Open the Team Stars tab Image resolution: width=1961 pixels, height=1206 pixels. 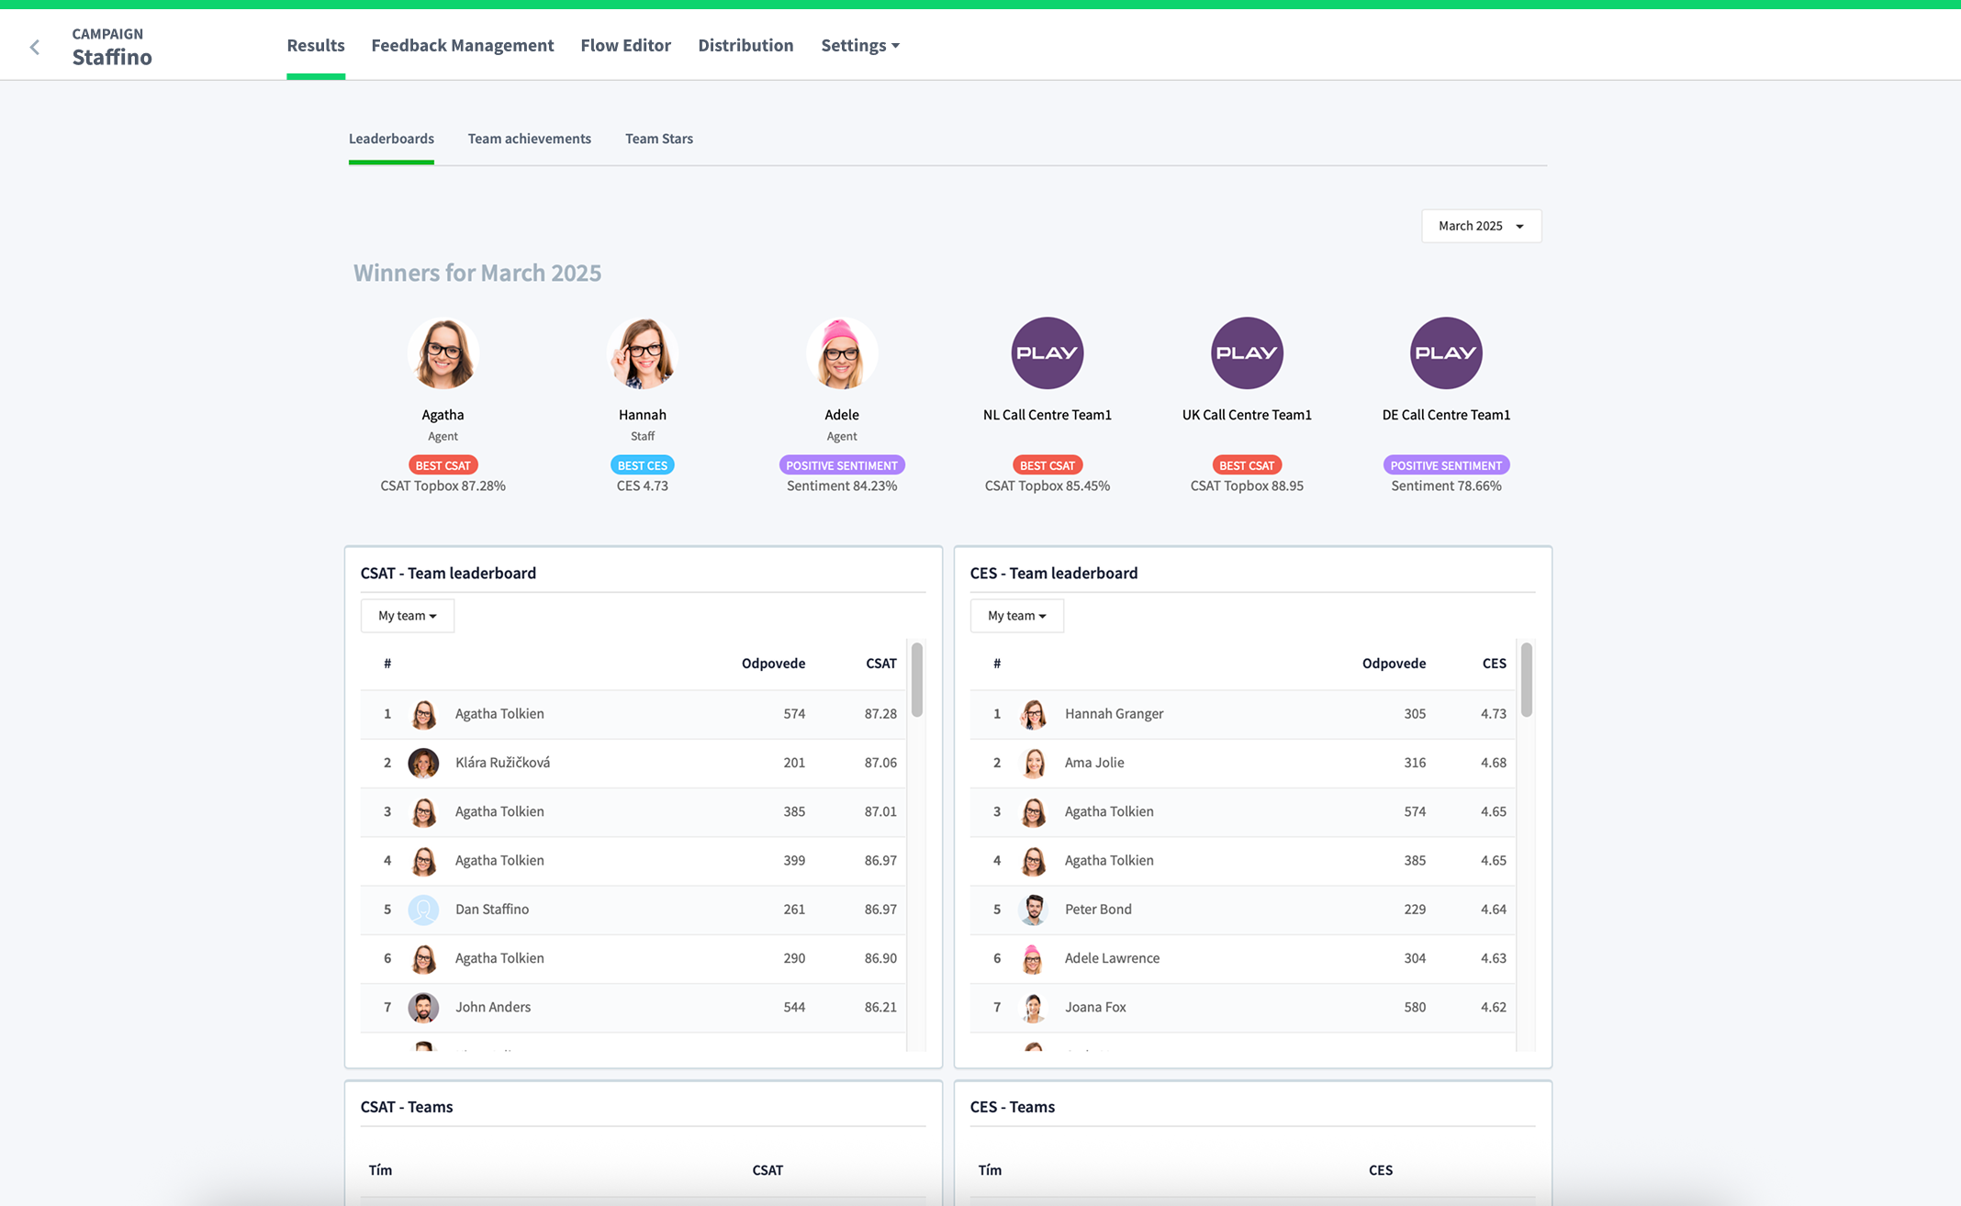click(658, 139)
